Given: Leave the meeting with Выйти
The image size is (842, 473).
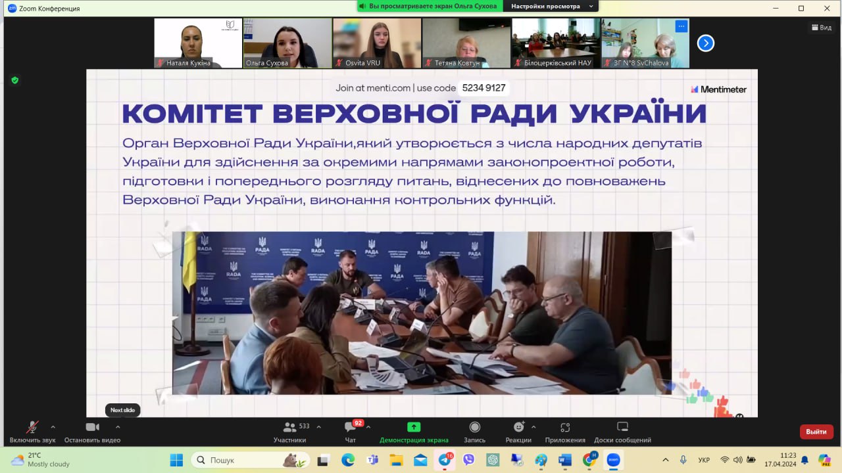Looking at the screenshot, I should 816,432.
